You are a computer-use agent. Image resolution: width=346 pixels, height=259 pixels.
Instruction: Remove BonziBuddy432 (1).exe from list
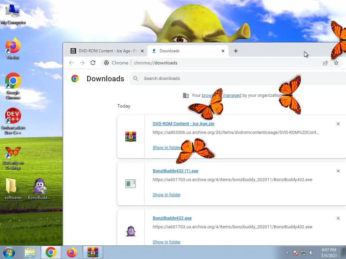tap(338, 171)
